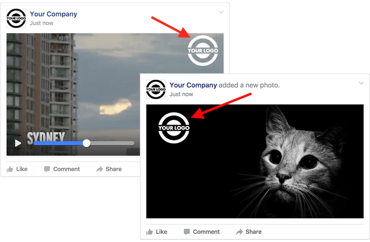Comment on the video post
This screenshot has height=242, width=370.
coord(62,169)
